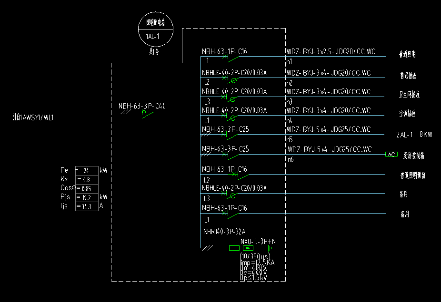The height and width of the screenshot is (302, 441).
Task: Click the green fuse symbol beside NXU-1-3P+N
Action: (234, 248)
